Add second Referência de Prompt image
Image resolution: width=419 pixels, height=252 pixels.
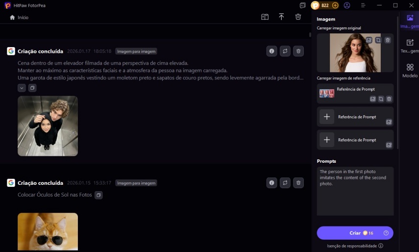tap(327, 117)
